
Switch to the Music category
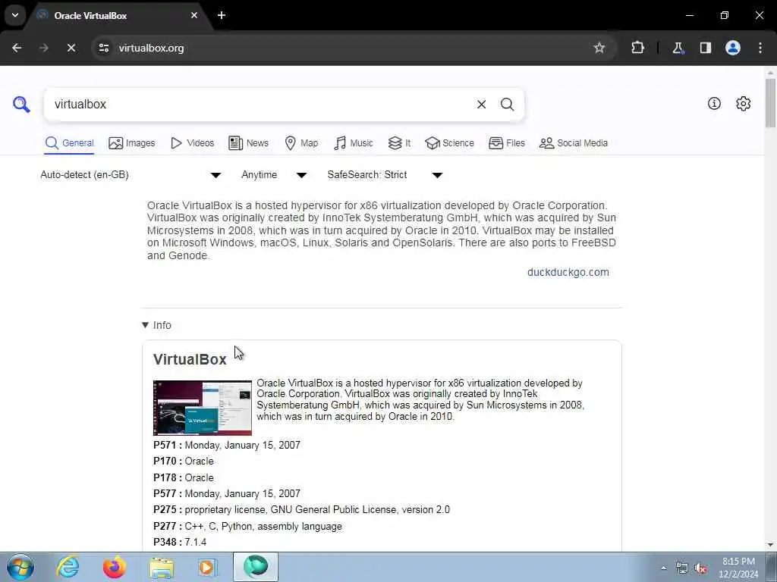[354, 143]
